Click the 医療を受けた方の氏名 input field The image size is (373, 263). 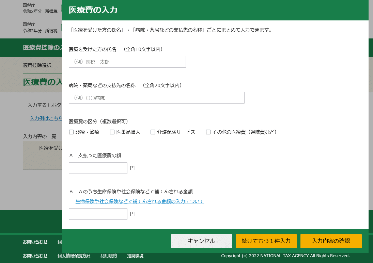(x=127, y=62)
